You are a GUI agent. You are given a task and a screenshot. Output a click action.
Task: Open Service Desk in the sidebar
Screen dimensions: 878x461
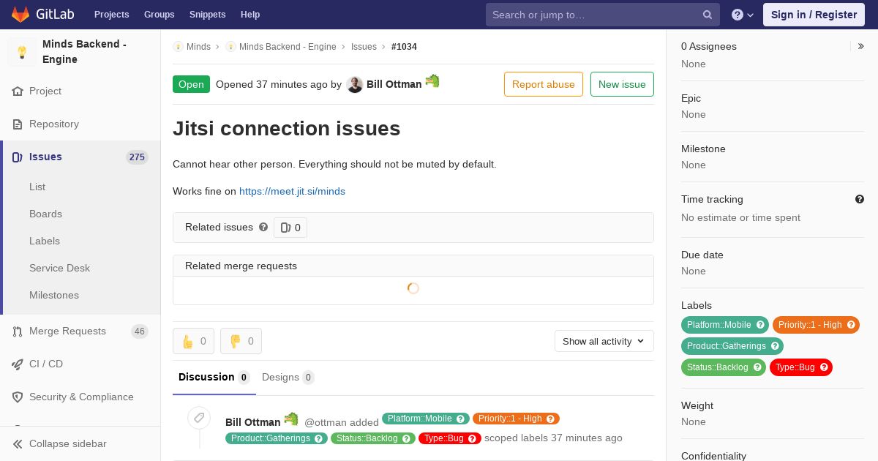coord(59,269)
